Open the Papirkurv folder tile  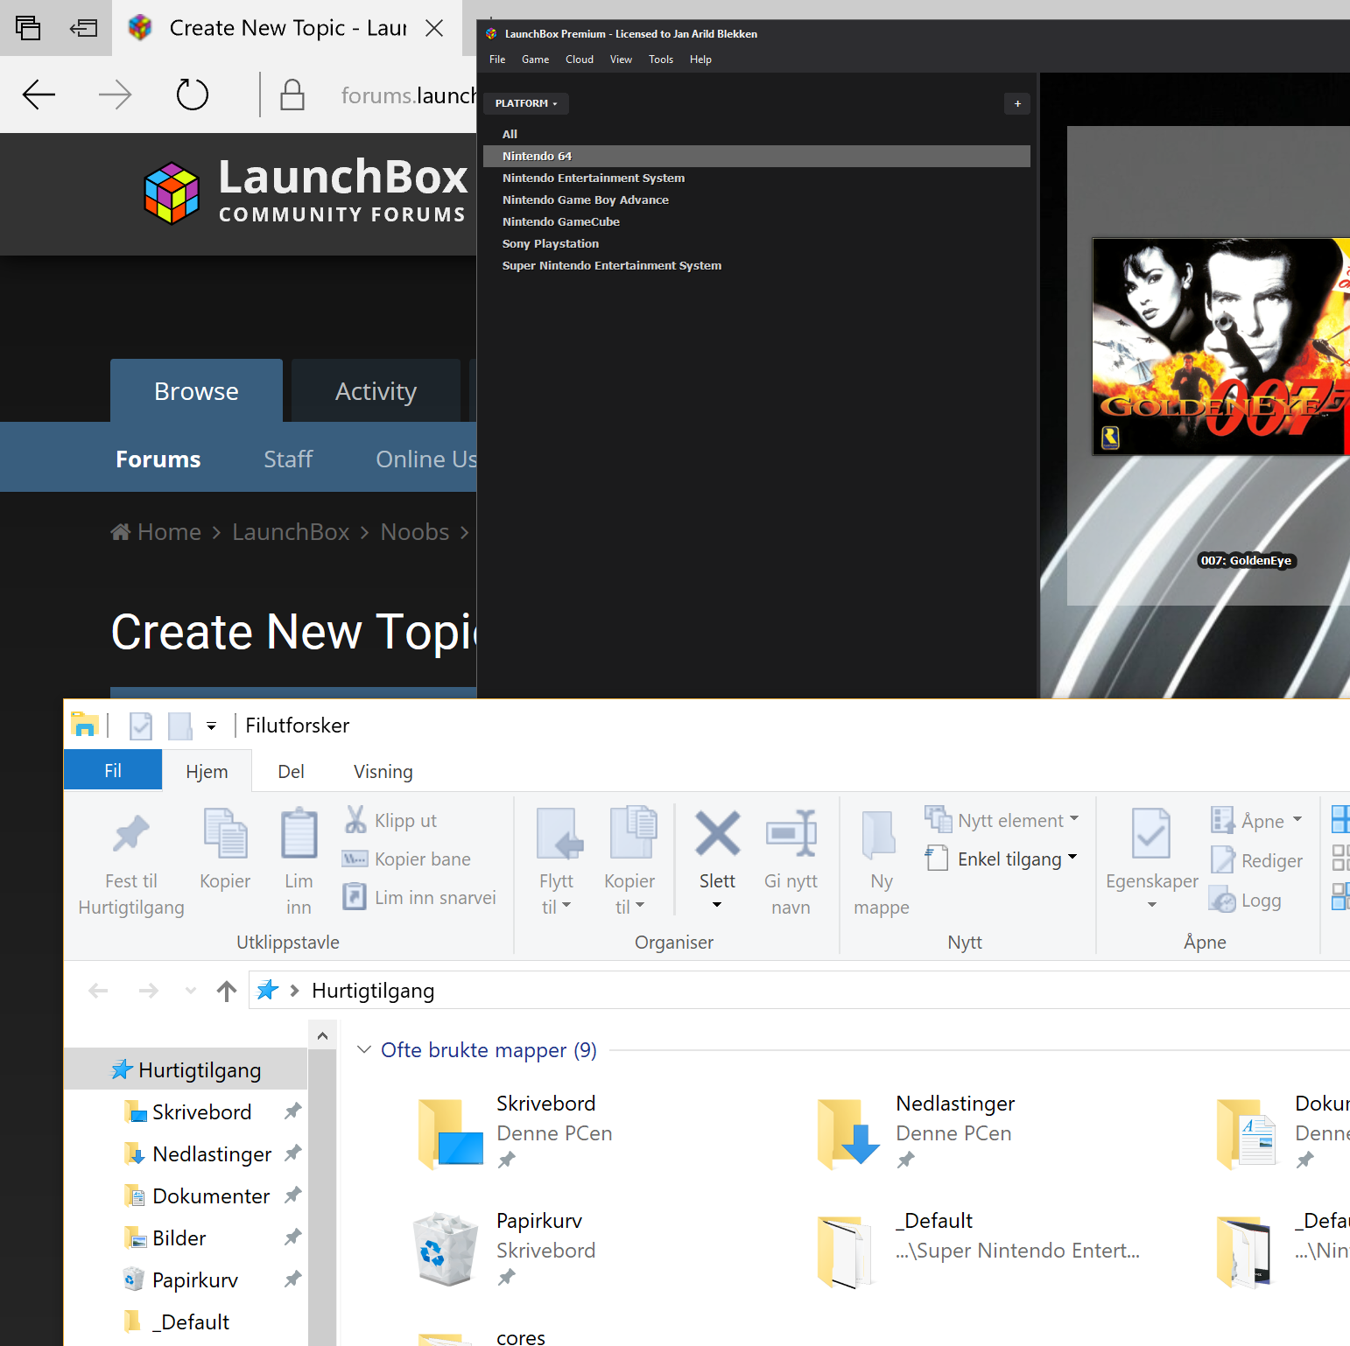click(x=506, y=1250)
